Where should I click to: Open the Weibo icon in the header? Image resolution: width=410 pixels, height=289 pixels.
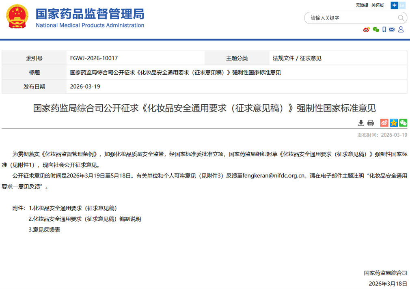pos(367,30)
